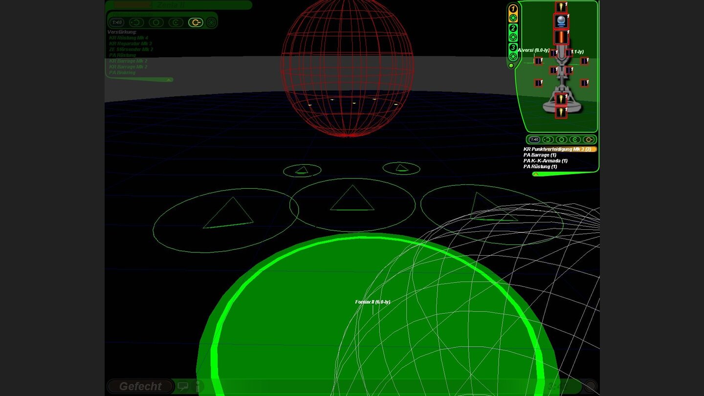Open the chat speech-bubble icon
The image size is (704, 396).
pyautogui.click(x=183, y=386)
